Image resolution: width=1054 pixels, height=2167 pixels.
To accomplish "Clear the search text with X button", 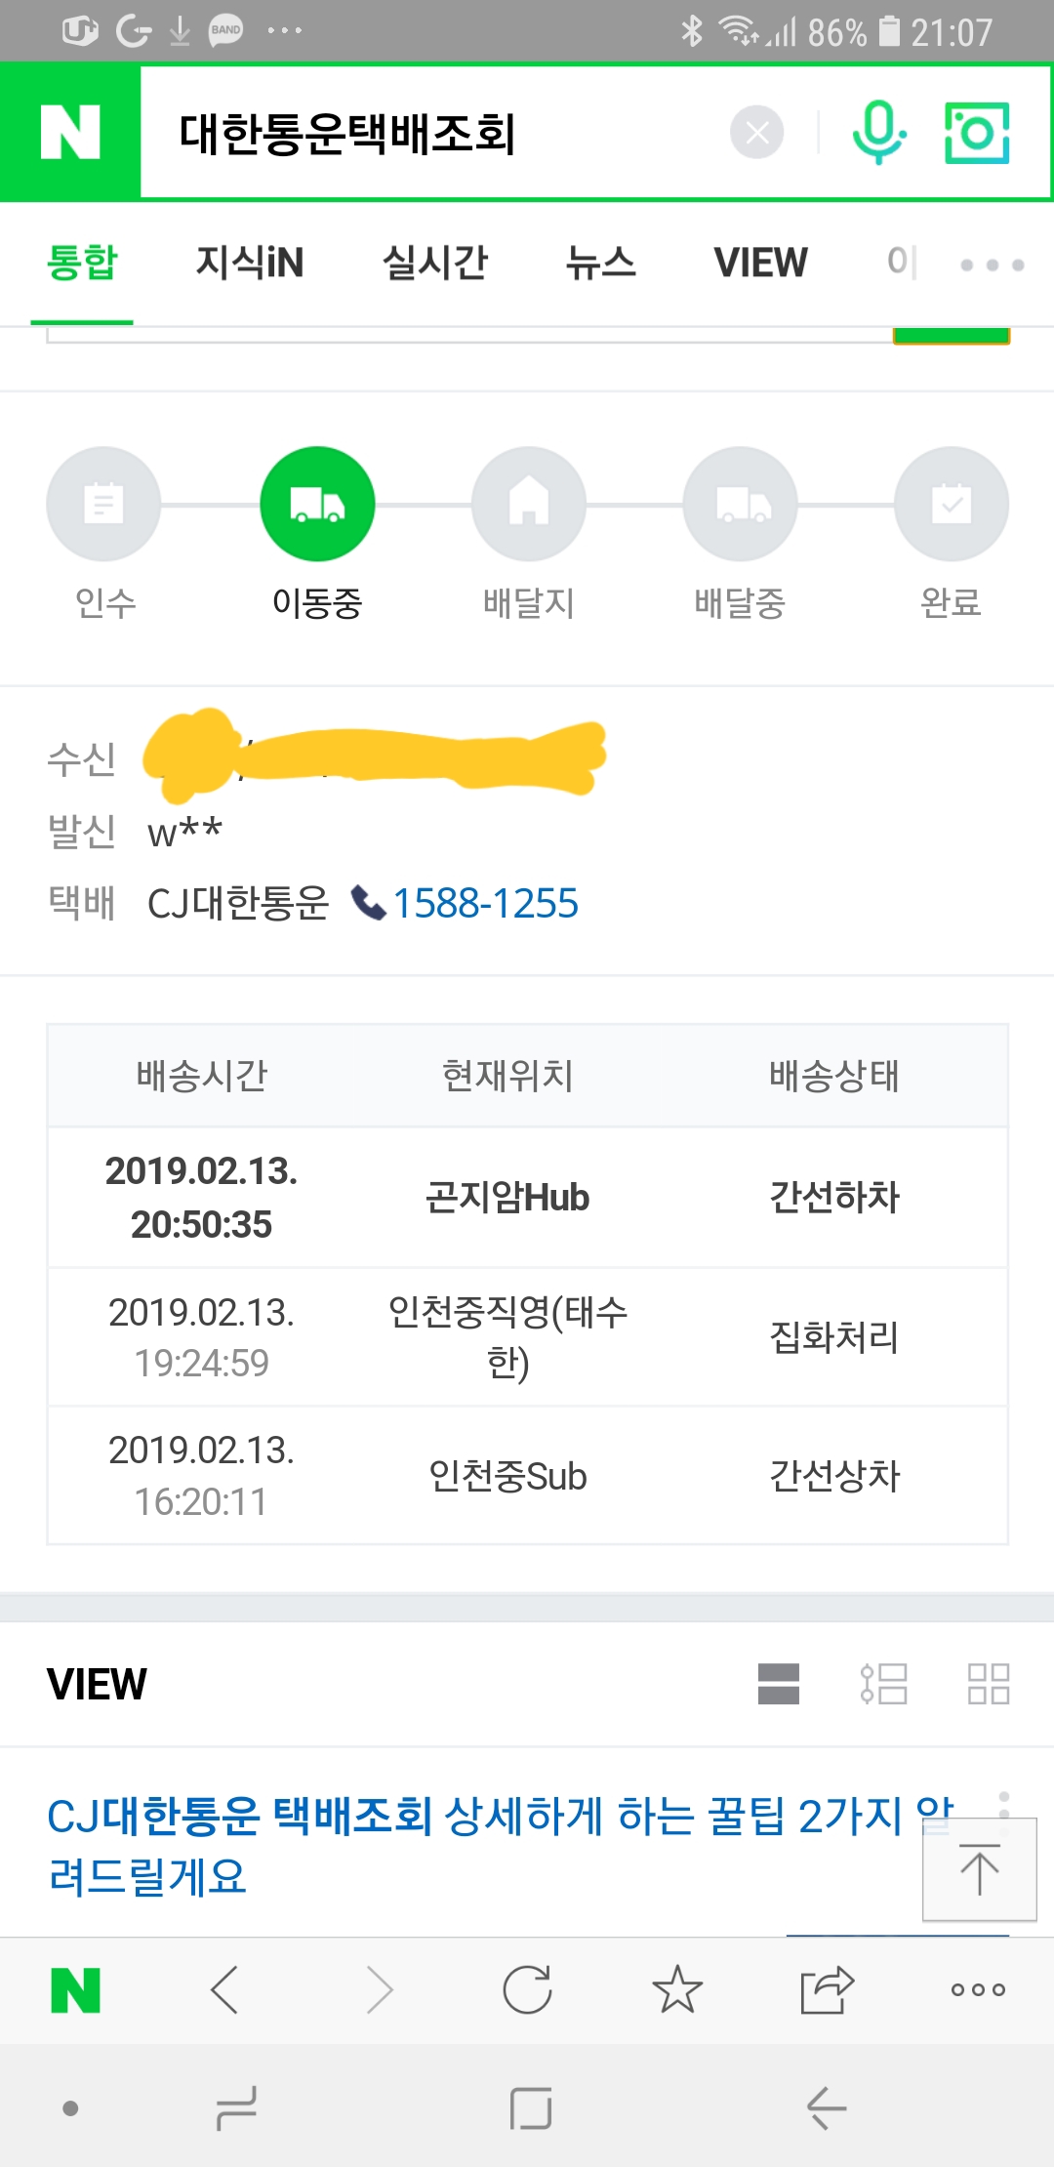I will pos(756,133).
